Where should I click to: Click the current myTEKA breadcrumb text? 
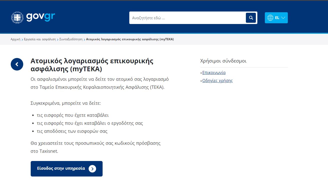tap(130, 39)
